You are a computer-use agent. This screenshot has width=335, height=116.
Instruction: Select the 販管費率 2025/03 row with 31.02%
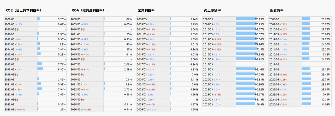(300, 104)
